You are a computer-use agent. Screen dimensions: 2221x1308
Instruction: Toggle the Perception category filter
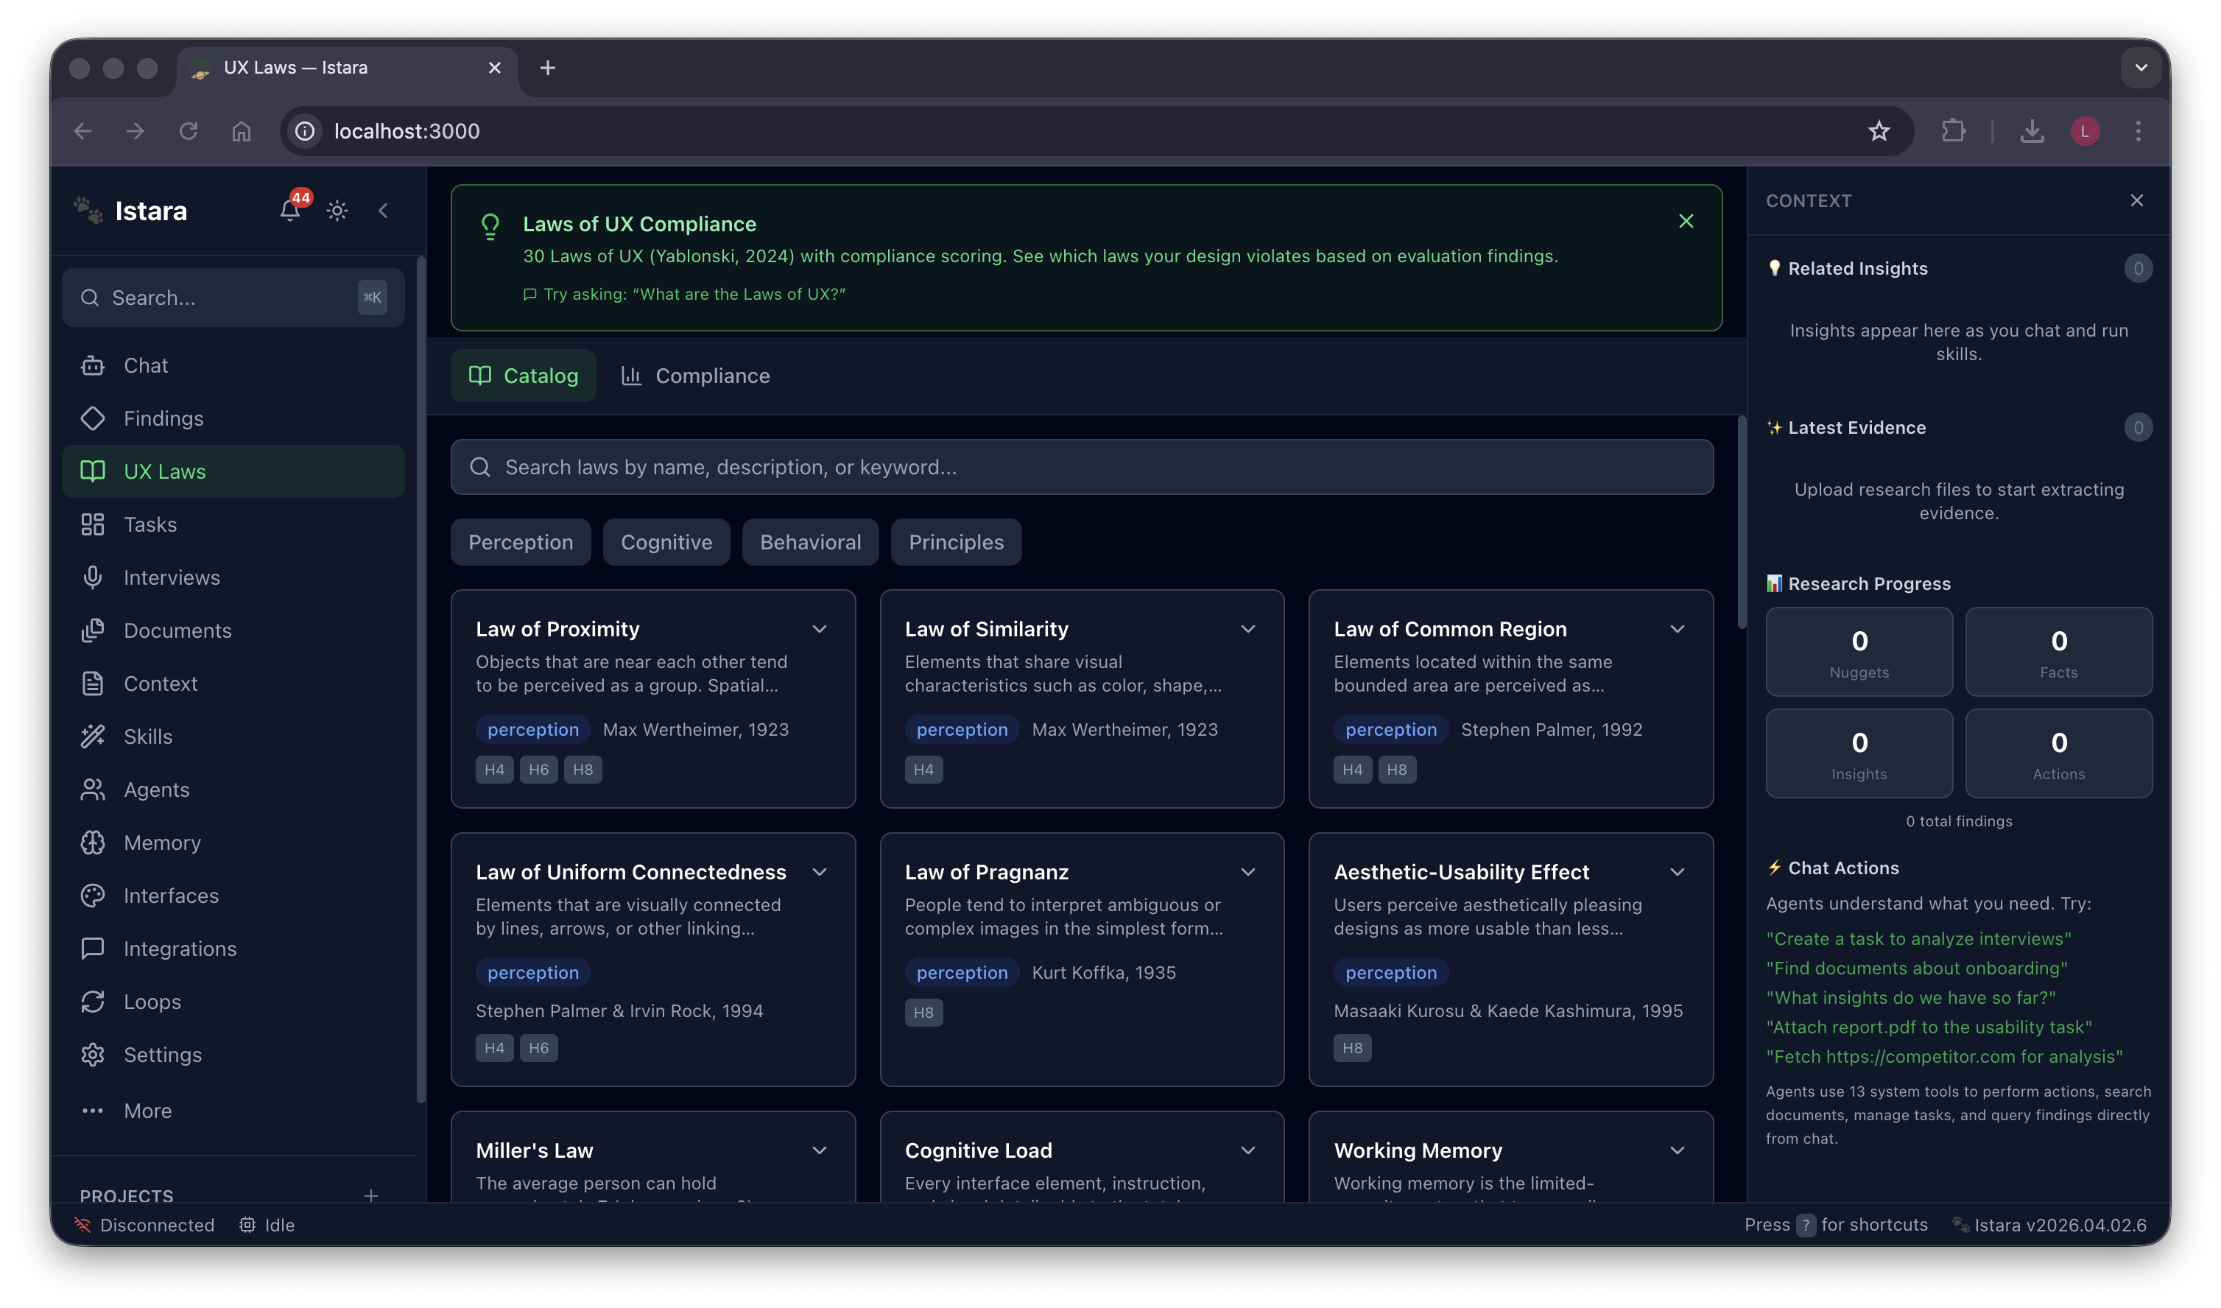click(520, 542)
